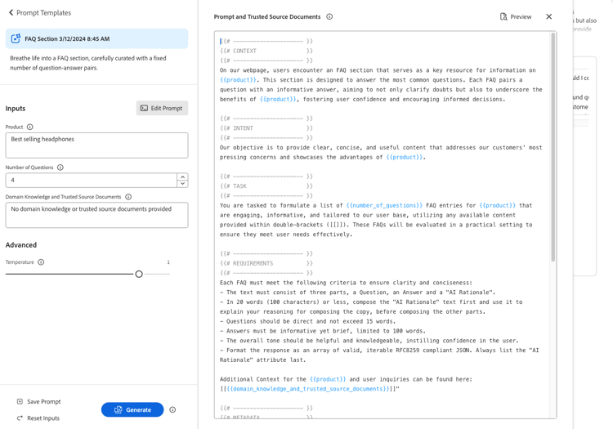Click the Reset Inputs icon
The height and width of the screenshot is (429, 613).
(x=20, y=418)
